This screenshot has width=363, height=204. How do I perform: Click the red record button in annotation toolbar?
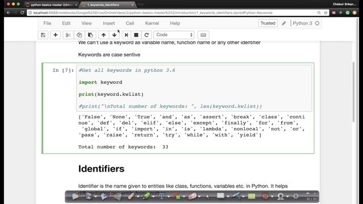[x=265, y=197]
